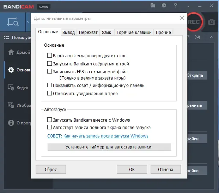This screenshot has width=219, height=193.
Task: Click the Открыть button in Bandicam window
Action: click(x=197, y=75)
